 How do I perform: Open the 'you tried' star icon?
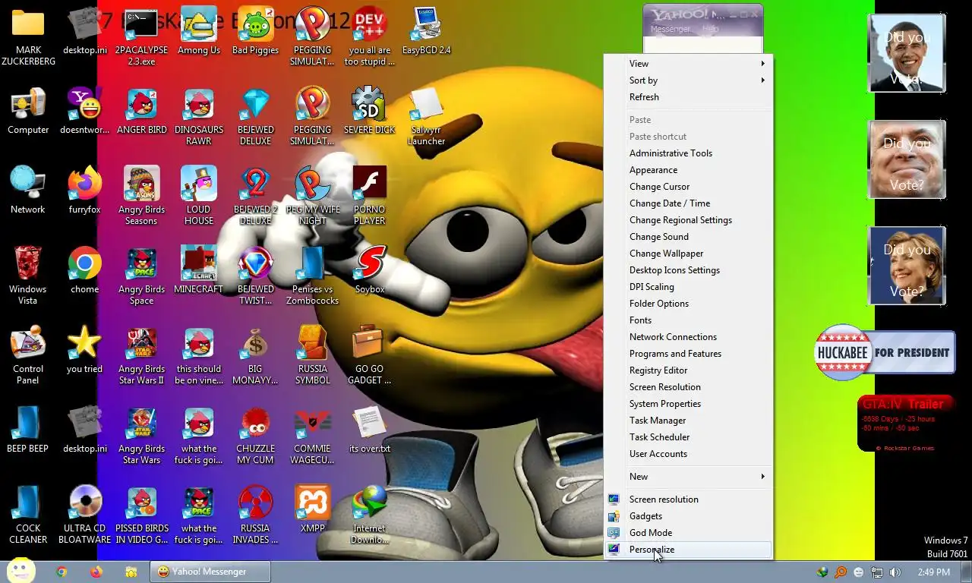point(84,351)
